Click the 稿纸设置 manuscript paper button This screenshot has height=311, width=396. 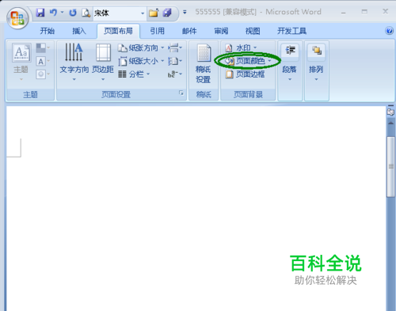click(x=204, y=63)
